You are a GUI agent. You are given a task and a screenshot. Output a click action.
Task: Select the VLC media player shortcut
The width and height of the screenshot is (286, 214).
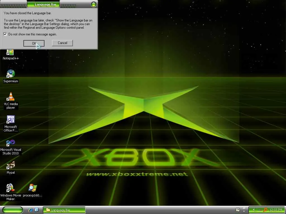tap(11, 101)
